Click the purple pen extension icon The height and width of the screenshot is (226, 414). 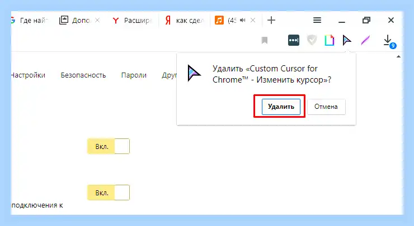pos(366,40)
